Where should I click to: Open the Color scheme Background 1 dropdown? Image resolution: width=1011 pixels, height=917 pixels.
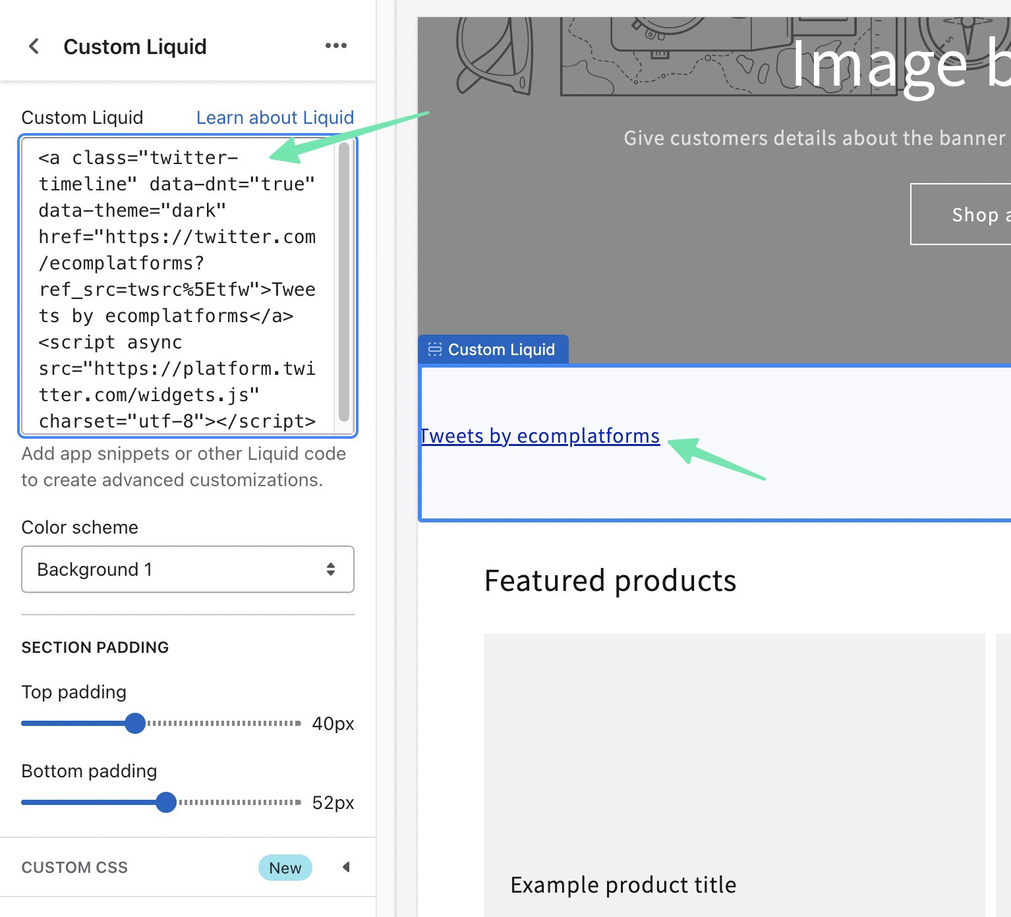[187, 569]
